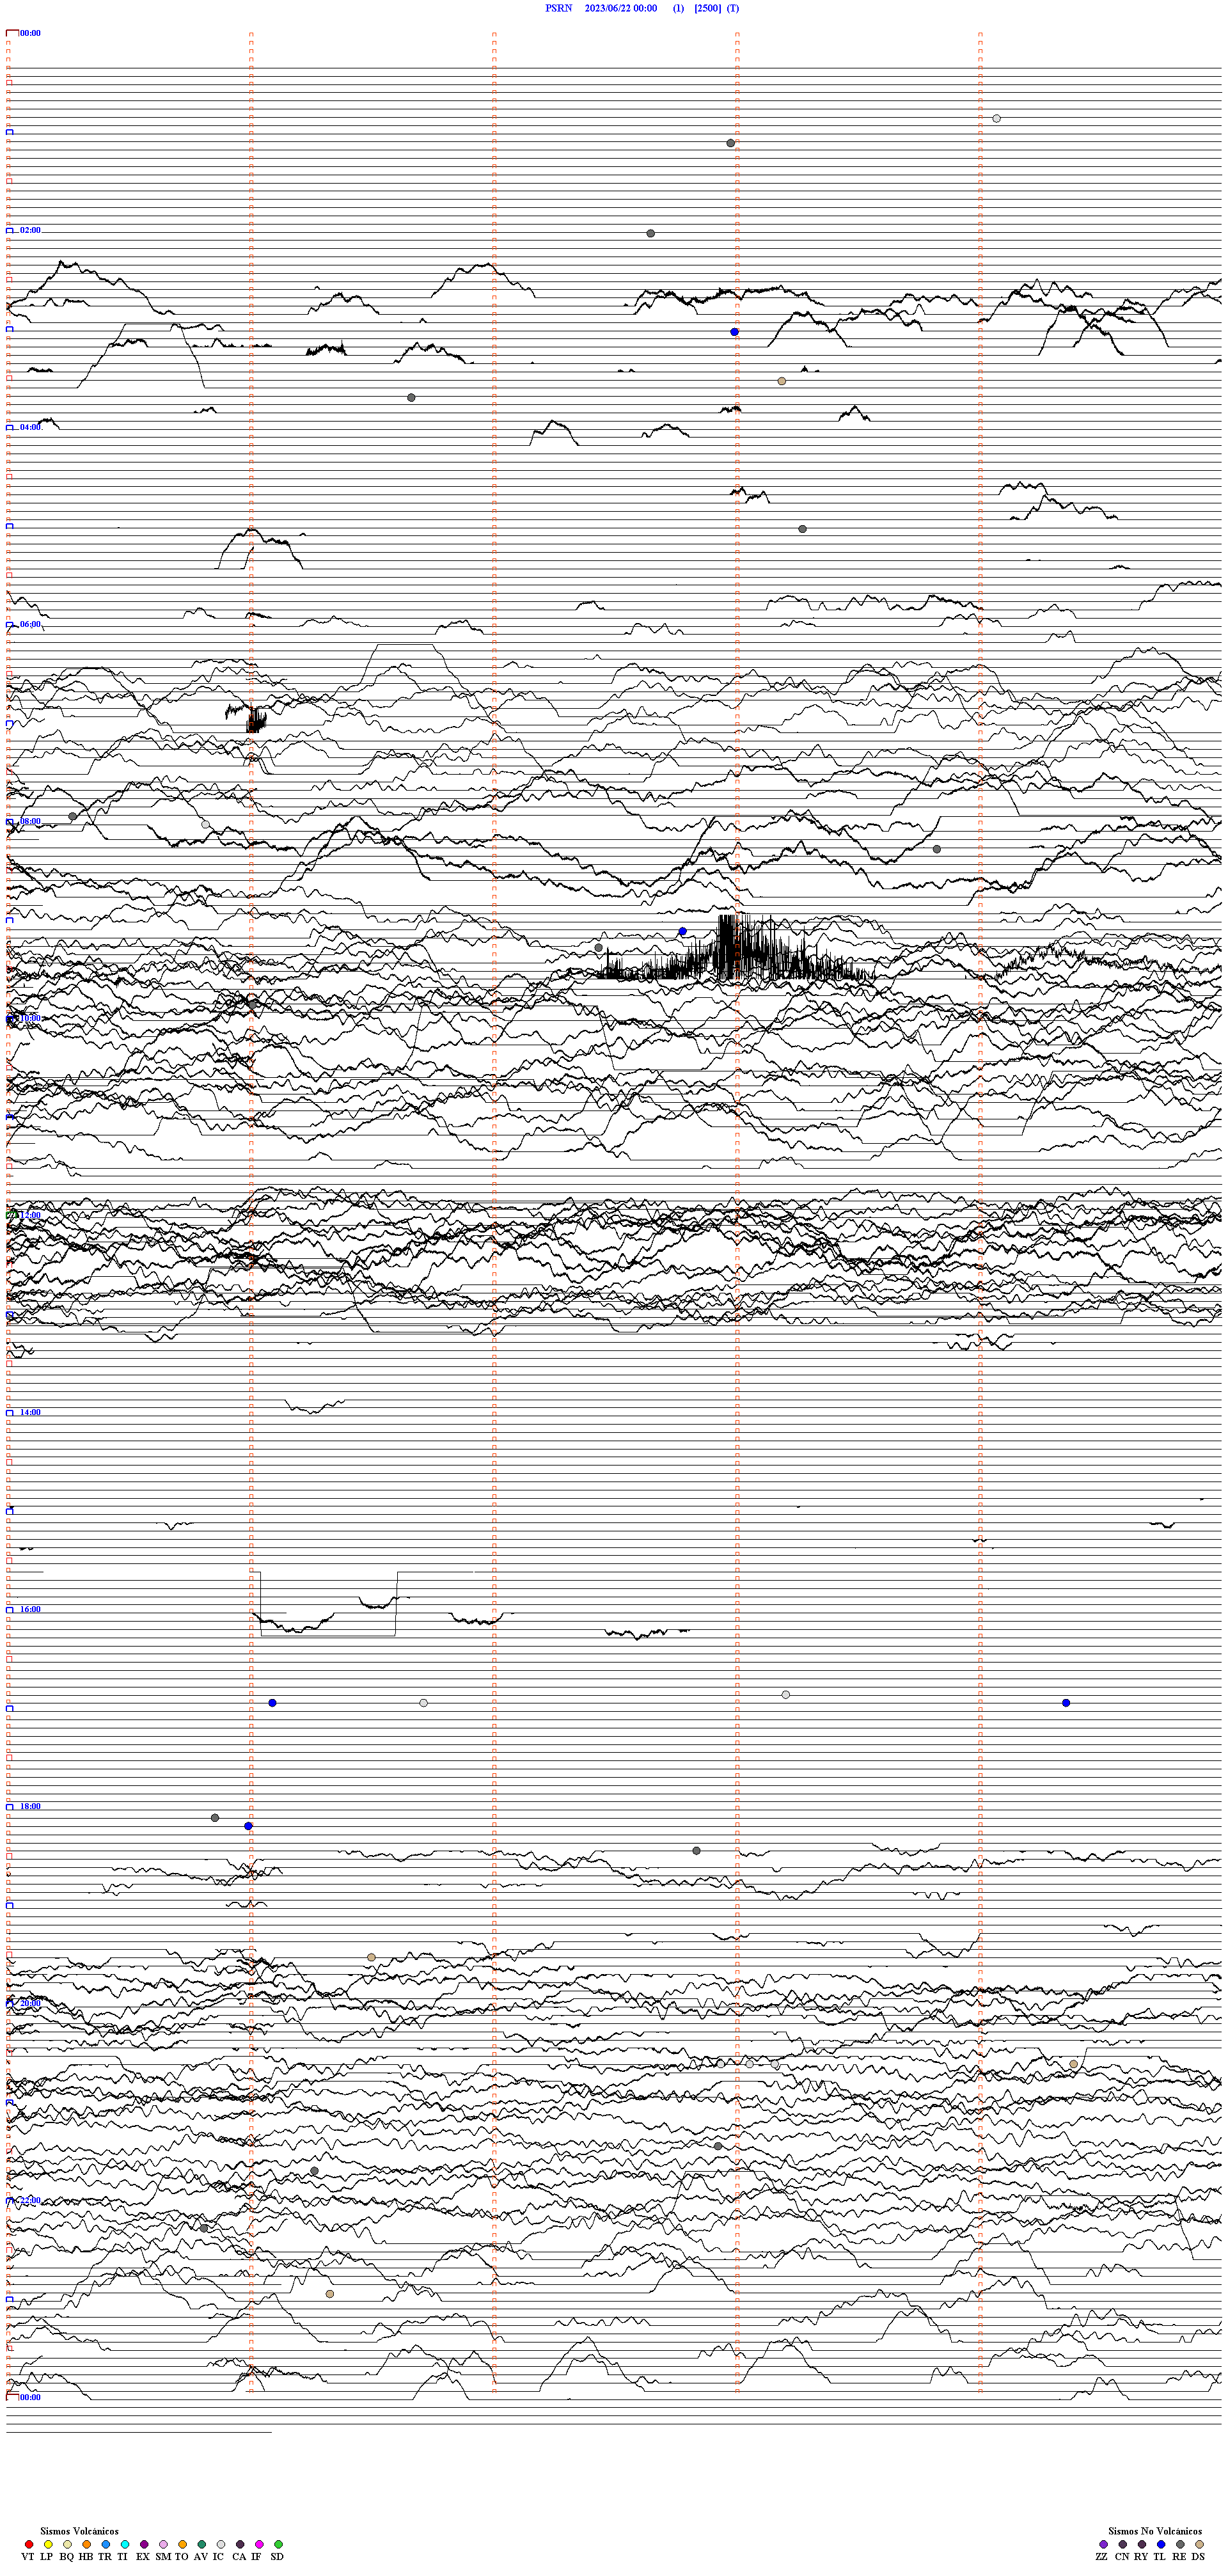Select the SM legend label
Screen dimensions: 1228x2576
pos(163,2557)
